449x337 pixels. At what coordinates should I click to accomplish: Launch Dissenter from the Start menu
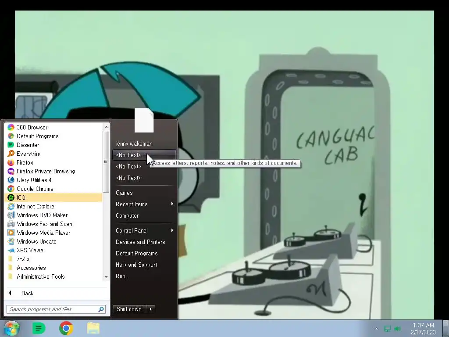[x=53, y=145]
